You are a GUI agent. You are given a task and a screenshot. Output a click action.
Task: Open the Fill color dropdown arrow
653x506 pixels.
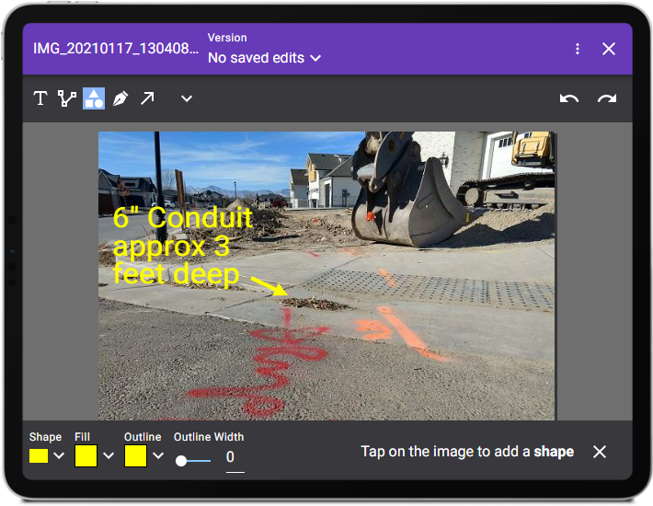pyautogui.click(x=109, y=455)
